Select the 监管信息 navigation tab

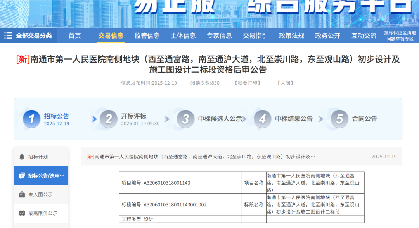146,35
